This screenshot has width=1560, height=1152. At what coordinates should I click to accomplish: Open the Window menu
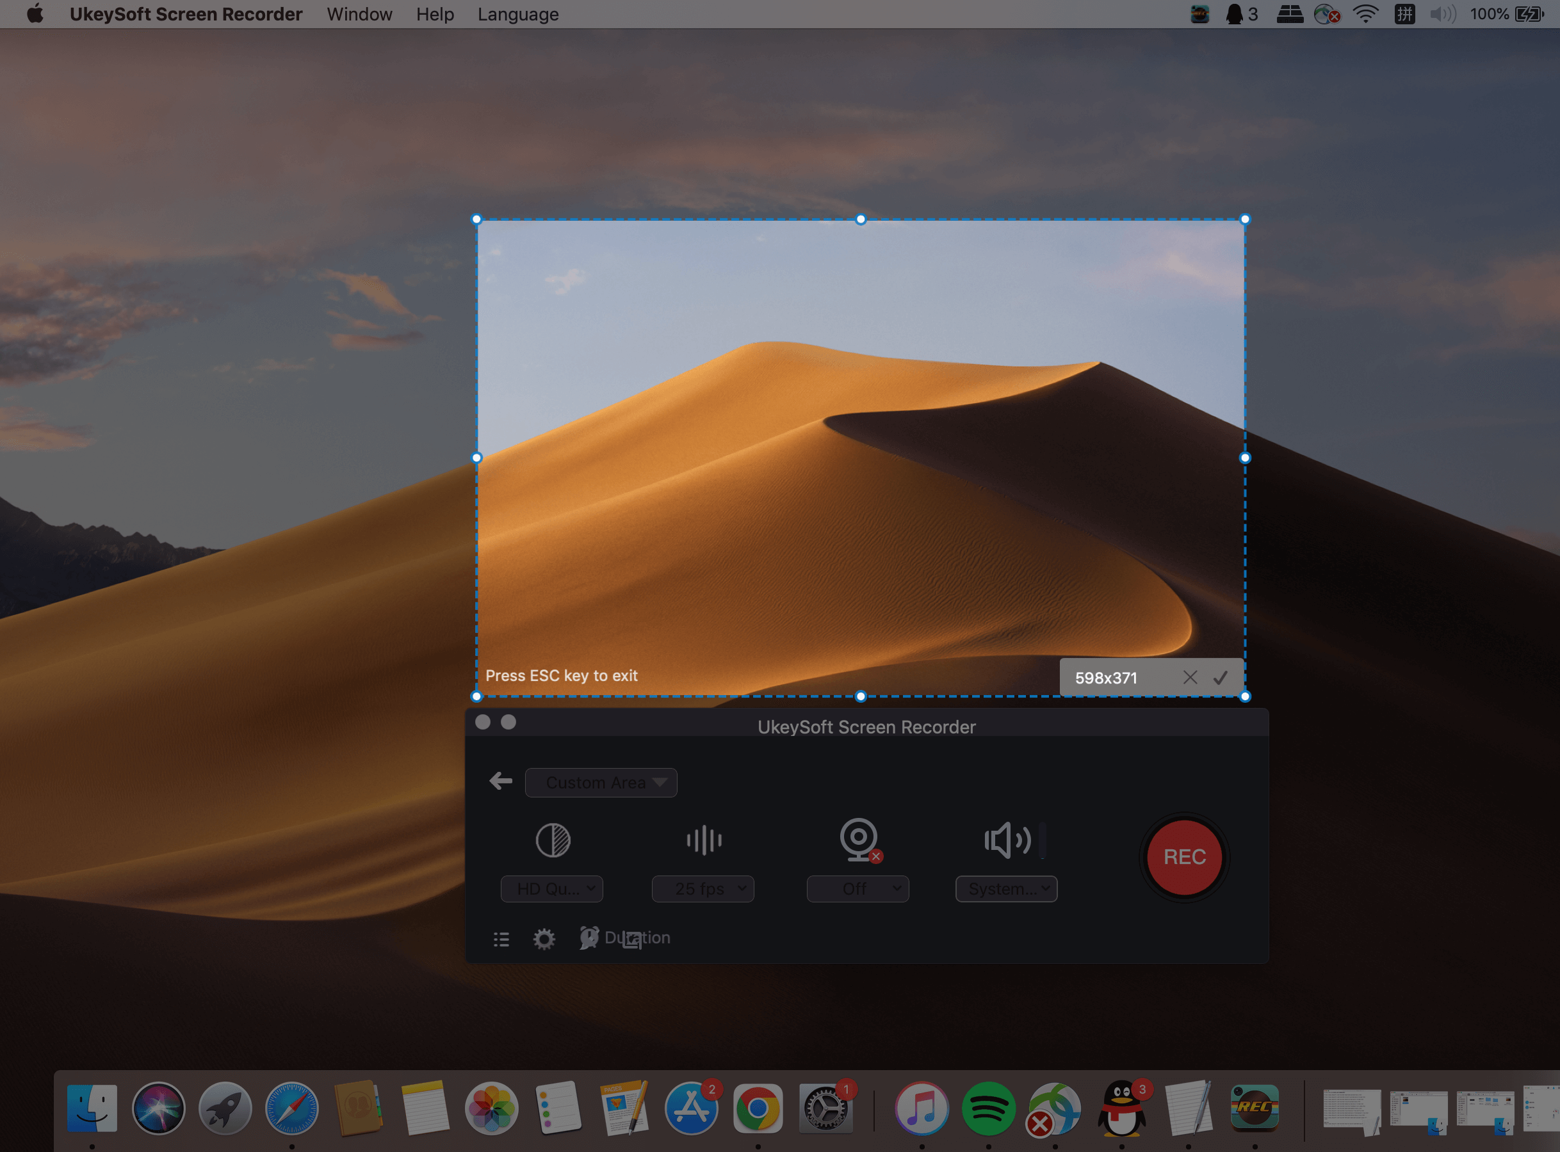[x=359, y=14]
